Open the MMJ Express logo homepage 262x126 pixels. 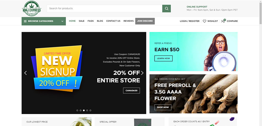coord(31,8)
